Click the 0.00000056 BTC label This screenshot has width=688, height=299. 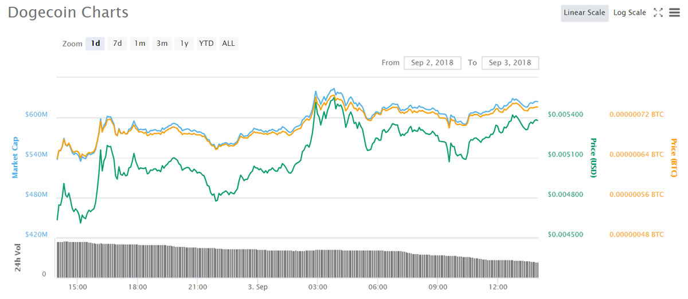[x=636, y=195]
